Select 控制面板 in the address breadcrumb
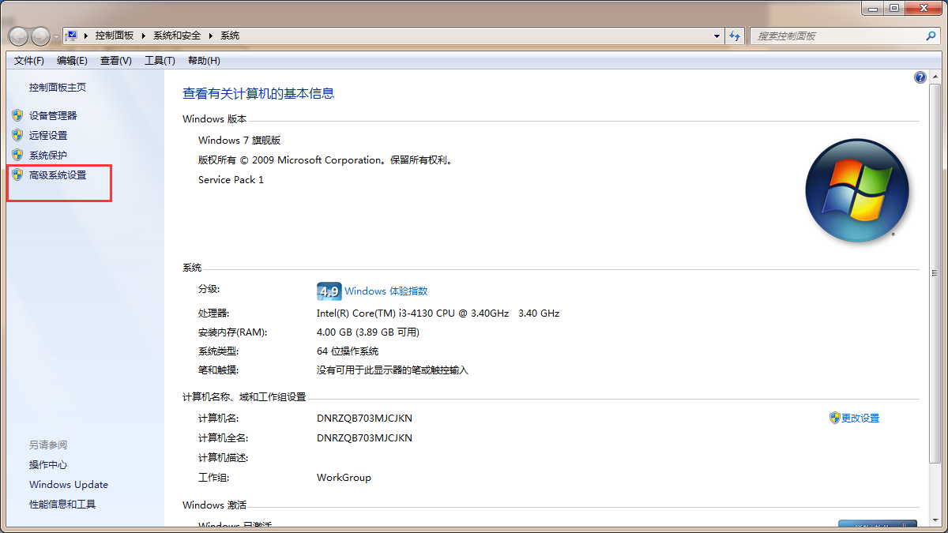This screenshot has width=948, height=533. coord(115,36)
